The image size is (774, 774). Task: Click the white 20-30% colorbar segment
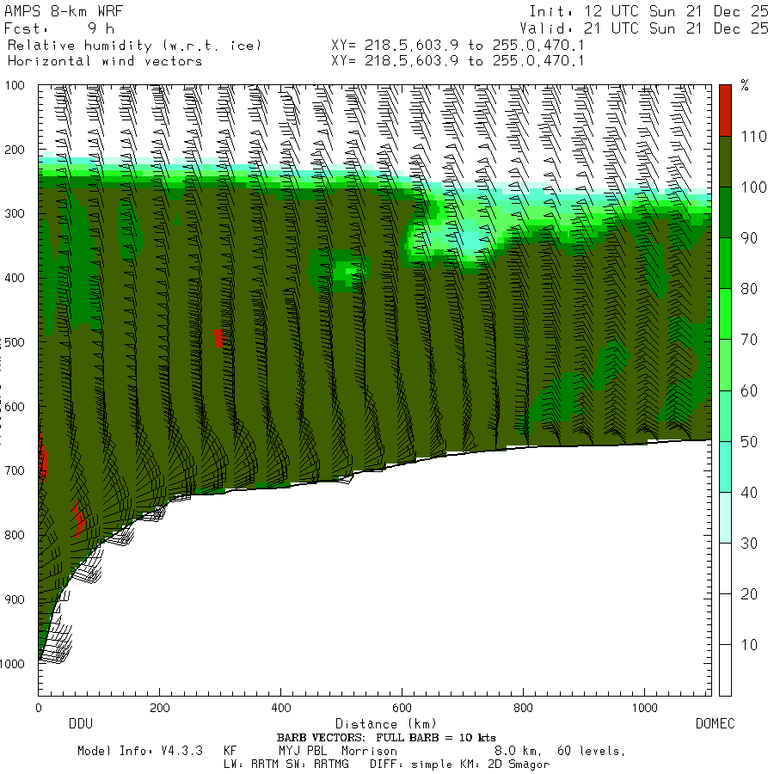725,568
